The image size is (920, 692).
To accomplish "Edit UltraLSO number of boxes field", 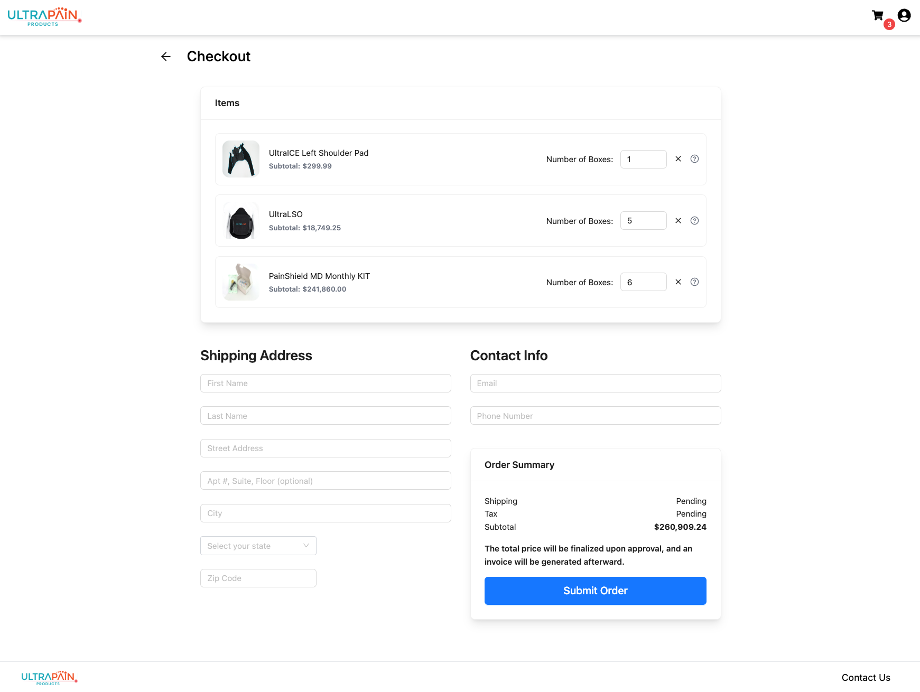I will (x=643, y=221).
